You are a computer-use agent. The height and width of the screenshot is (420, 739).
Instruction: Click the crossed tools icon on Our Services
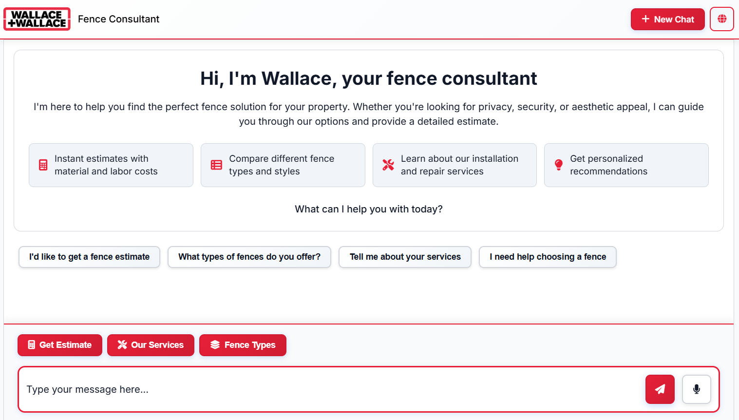click(122, 345)
